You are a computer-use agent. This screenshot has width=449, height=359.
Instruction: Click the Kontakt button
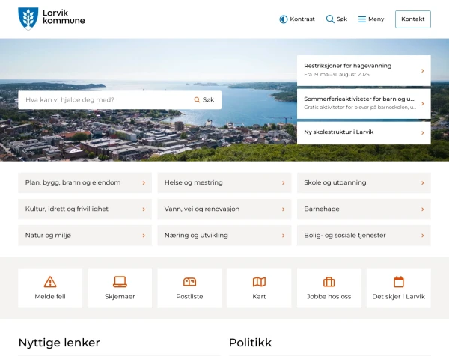412,19
